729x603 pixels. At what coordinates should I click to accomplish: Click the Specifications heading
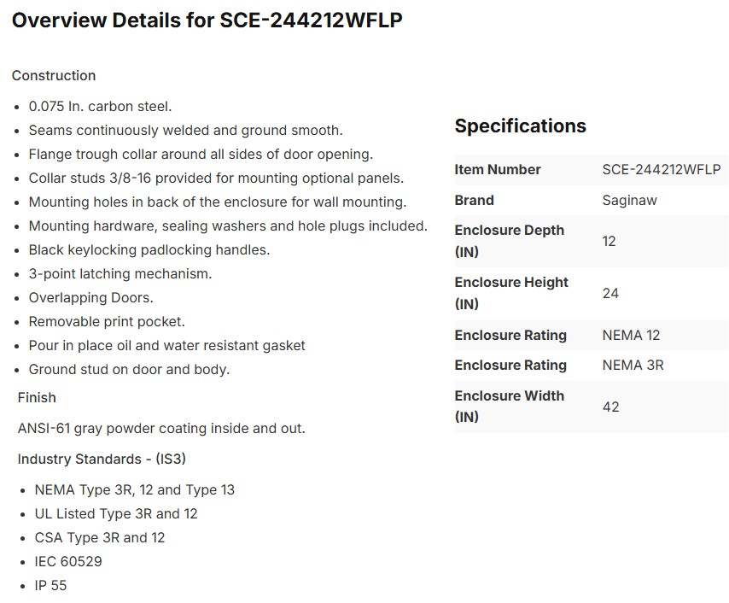(520, 126)
